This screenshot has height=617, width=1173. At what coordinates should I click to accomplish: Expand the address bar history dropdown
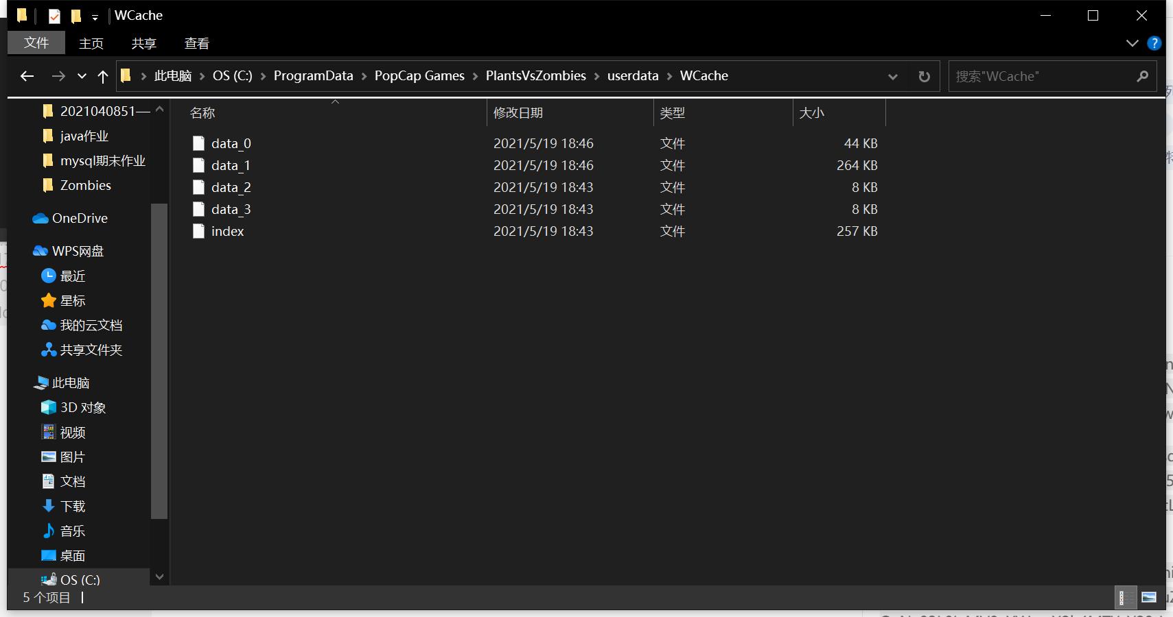click(892, 76)
